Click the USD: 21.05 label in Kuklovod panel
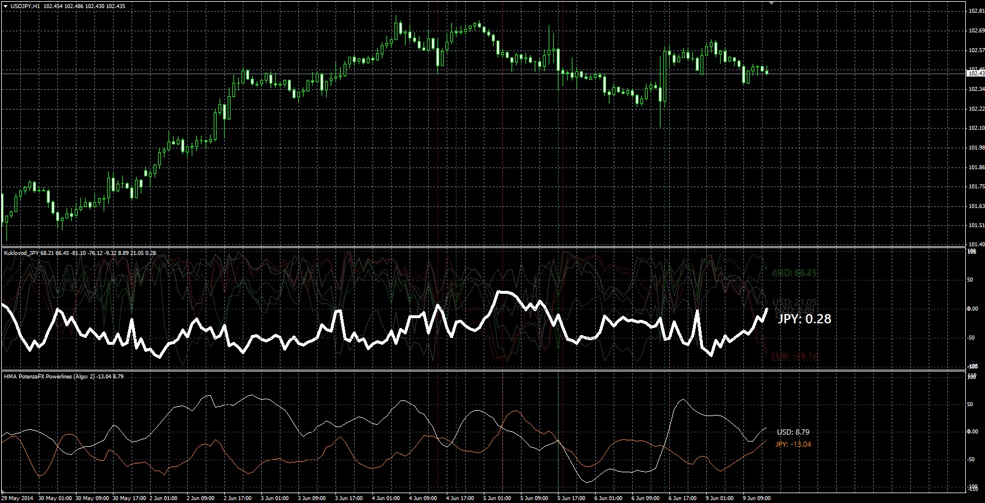Screen dimensions: 985x503 795,302
